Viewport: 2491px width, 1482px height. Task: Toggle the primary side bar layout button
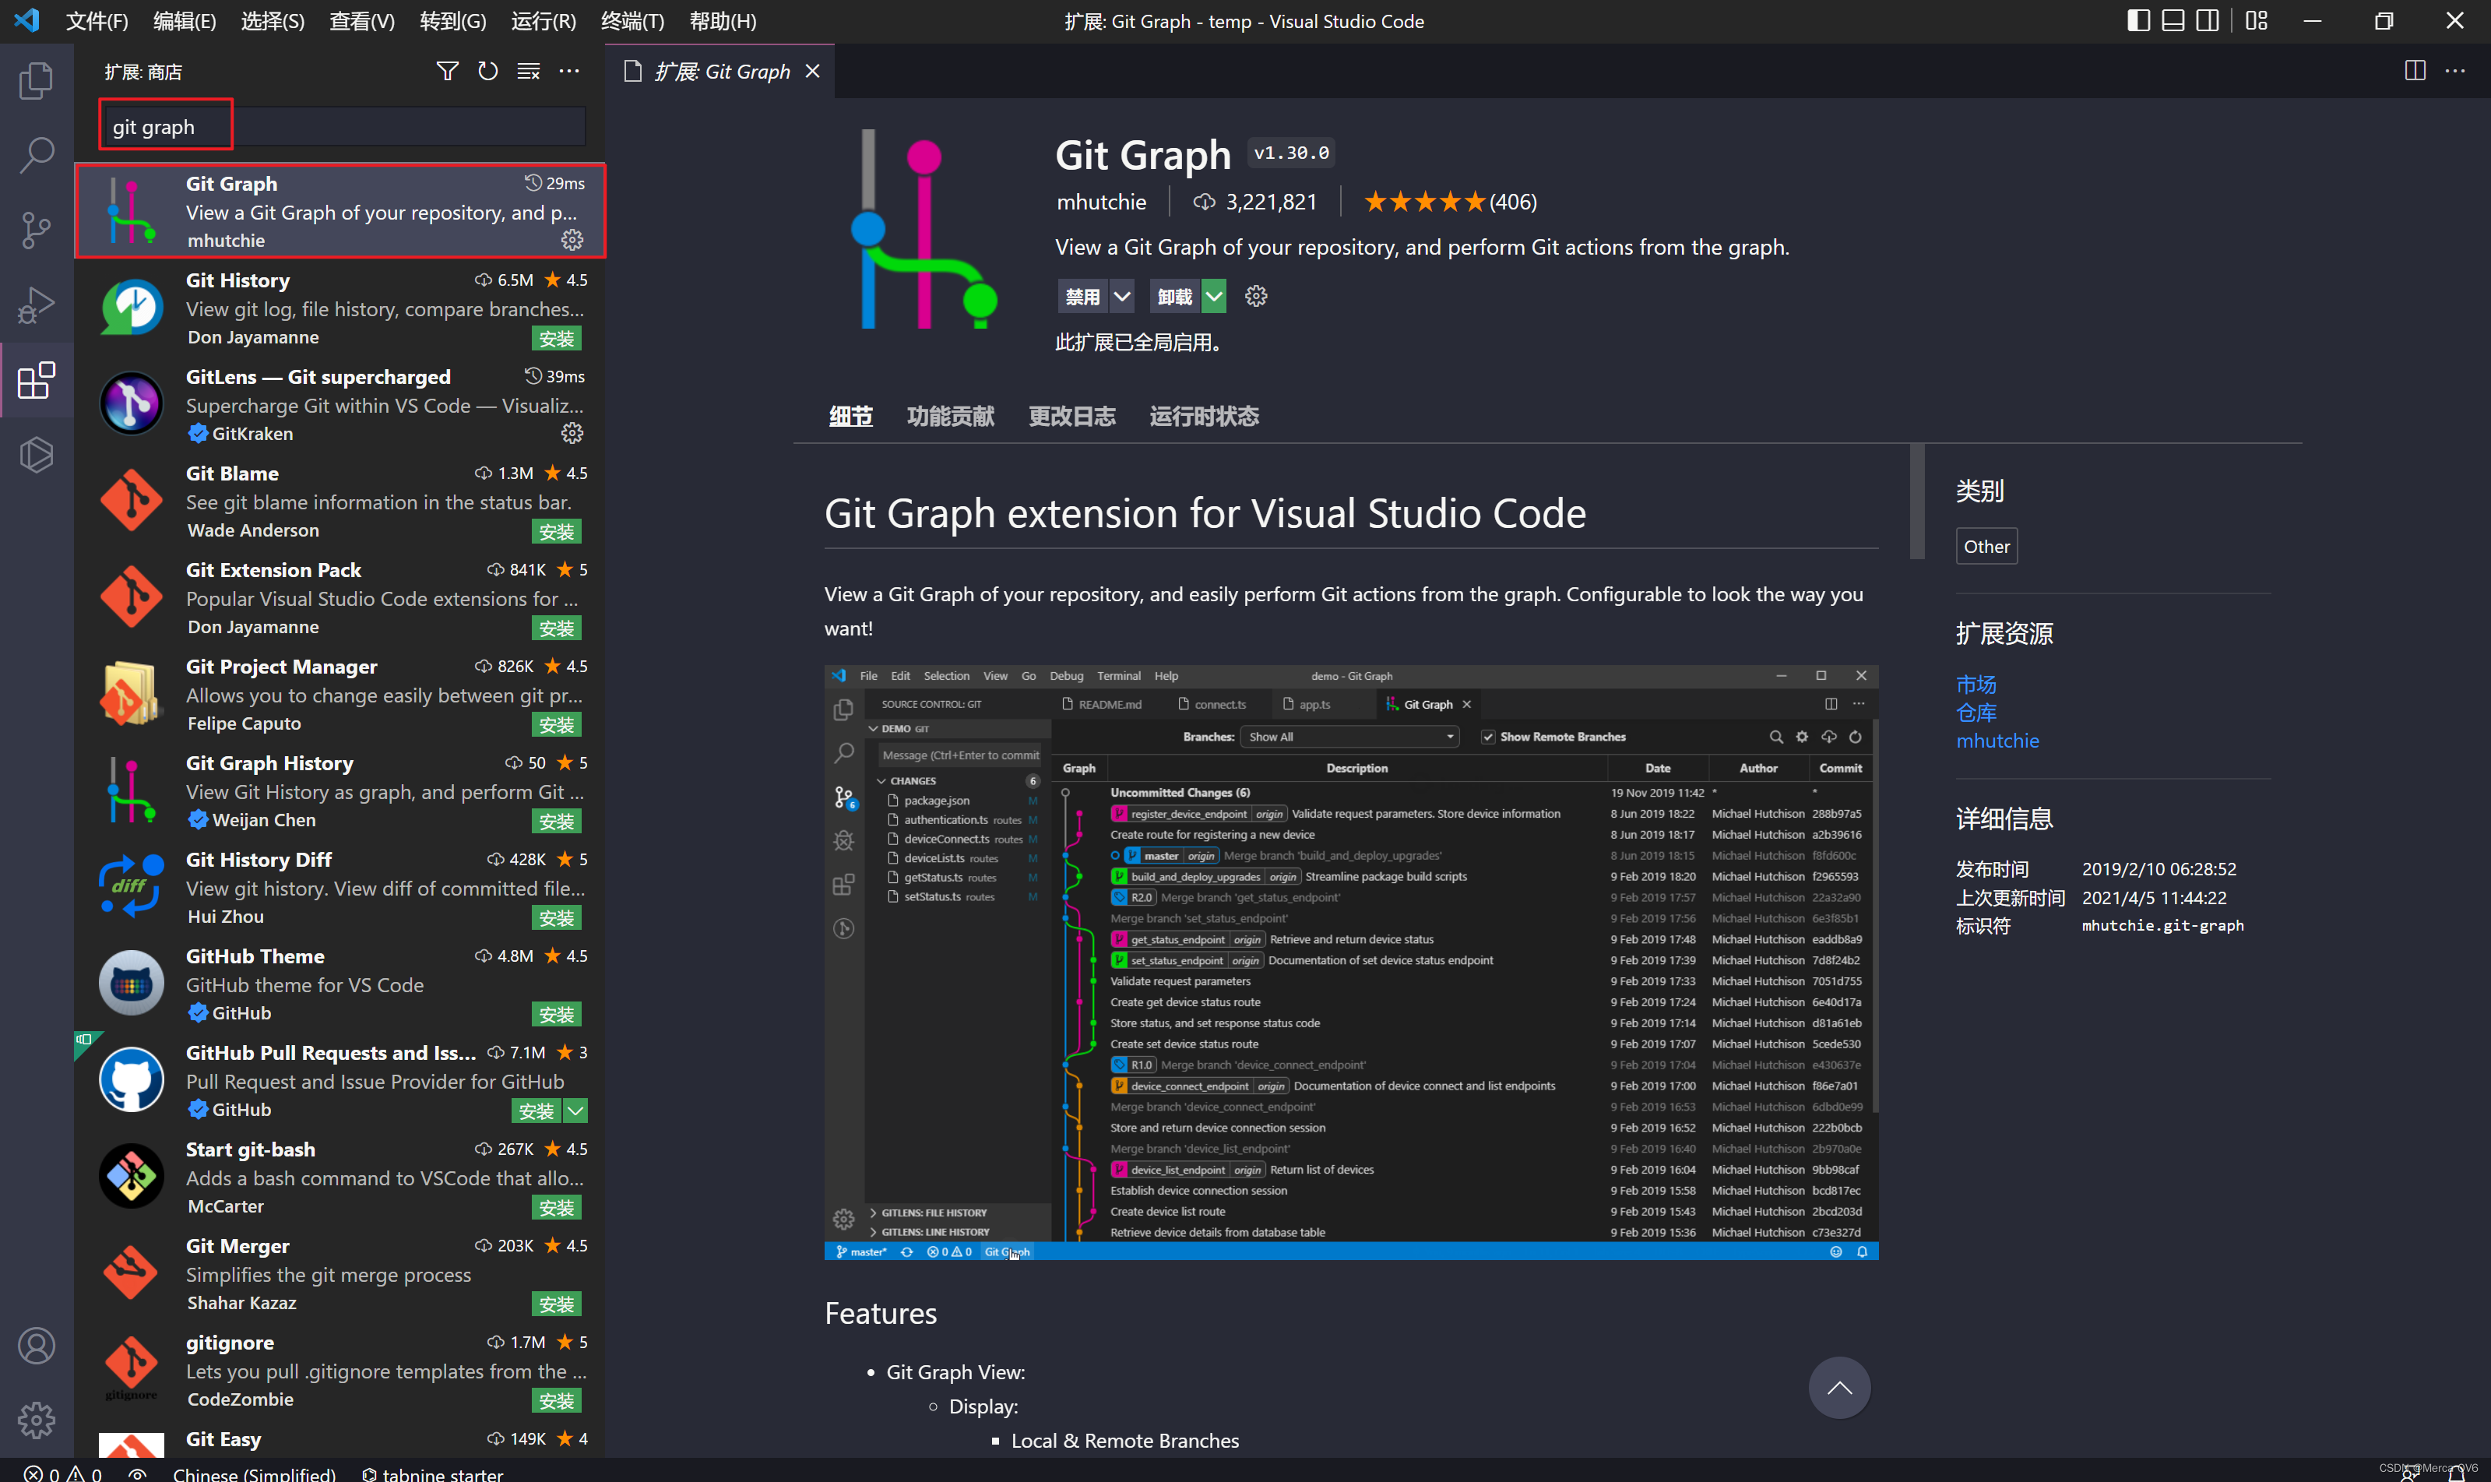2137,21
